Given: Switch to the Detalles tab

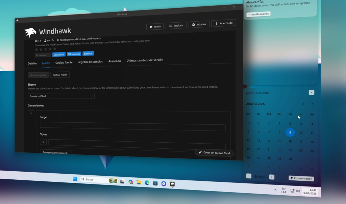Looking at the screenshot, I should [32, 63].
